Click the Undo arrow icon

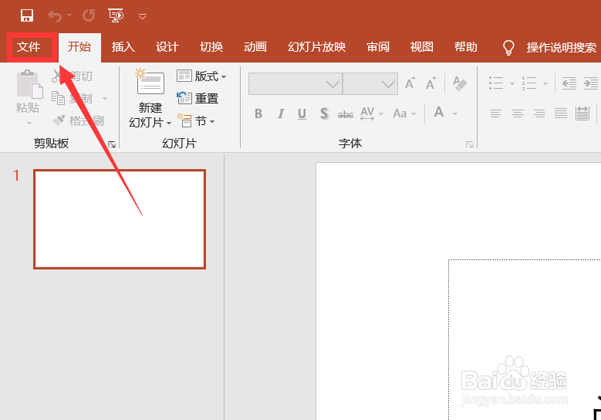click(55, 16)
